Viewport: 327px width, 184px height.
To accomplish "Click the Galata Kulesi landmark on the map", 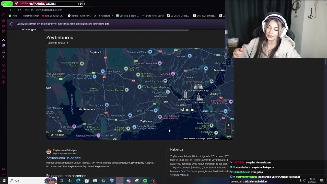I will click(x=185, y=95).
